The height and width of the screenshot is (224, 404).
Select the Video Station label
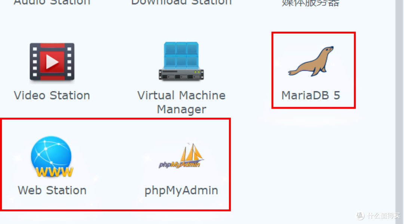pyautogui.click(x=52, y=95)
